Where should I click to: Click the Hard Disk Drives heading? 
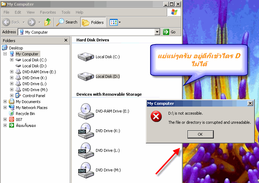93,40
